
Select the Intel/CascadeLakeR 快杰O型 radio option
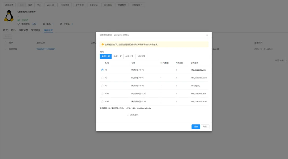(x=102, y=78)
